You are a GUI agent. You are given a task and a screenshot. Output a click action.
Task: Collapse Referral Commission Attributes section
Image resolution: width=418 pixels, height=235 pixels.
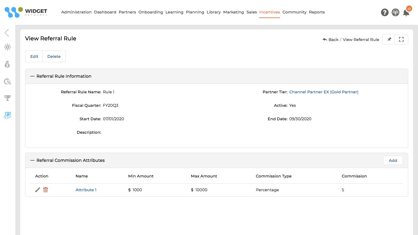pyautogui.click(x=32, y=160)
